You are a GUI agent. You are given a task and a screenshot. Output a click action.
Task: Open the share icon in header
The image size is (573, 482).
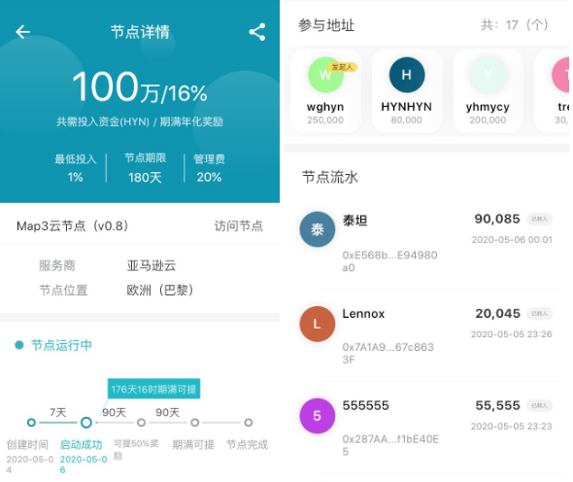click(x=257, y=32)
